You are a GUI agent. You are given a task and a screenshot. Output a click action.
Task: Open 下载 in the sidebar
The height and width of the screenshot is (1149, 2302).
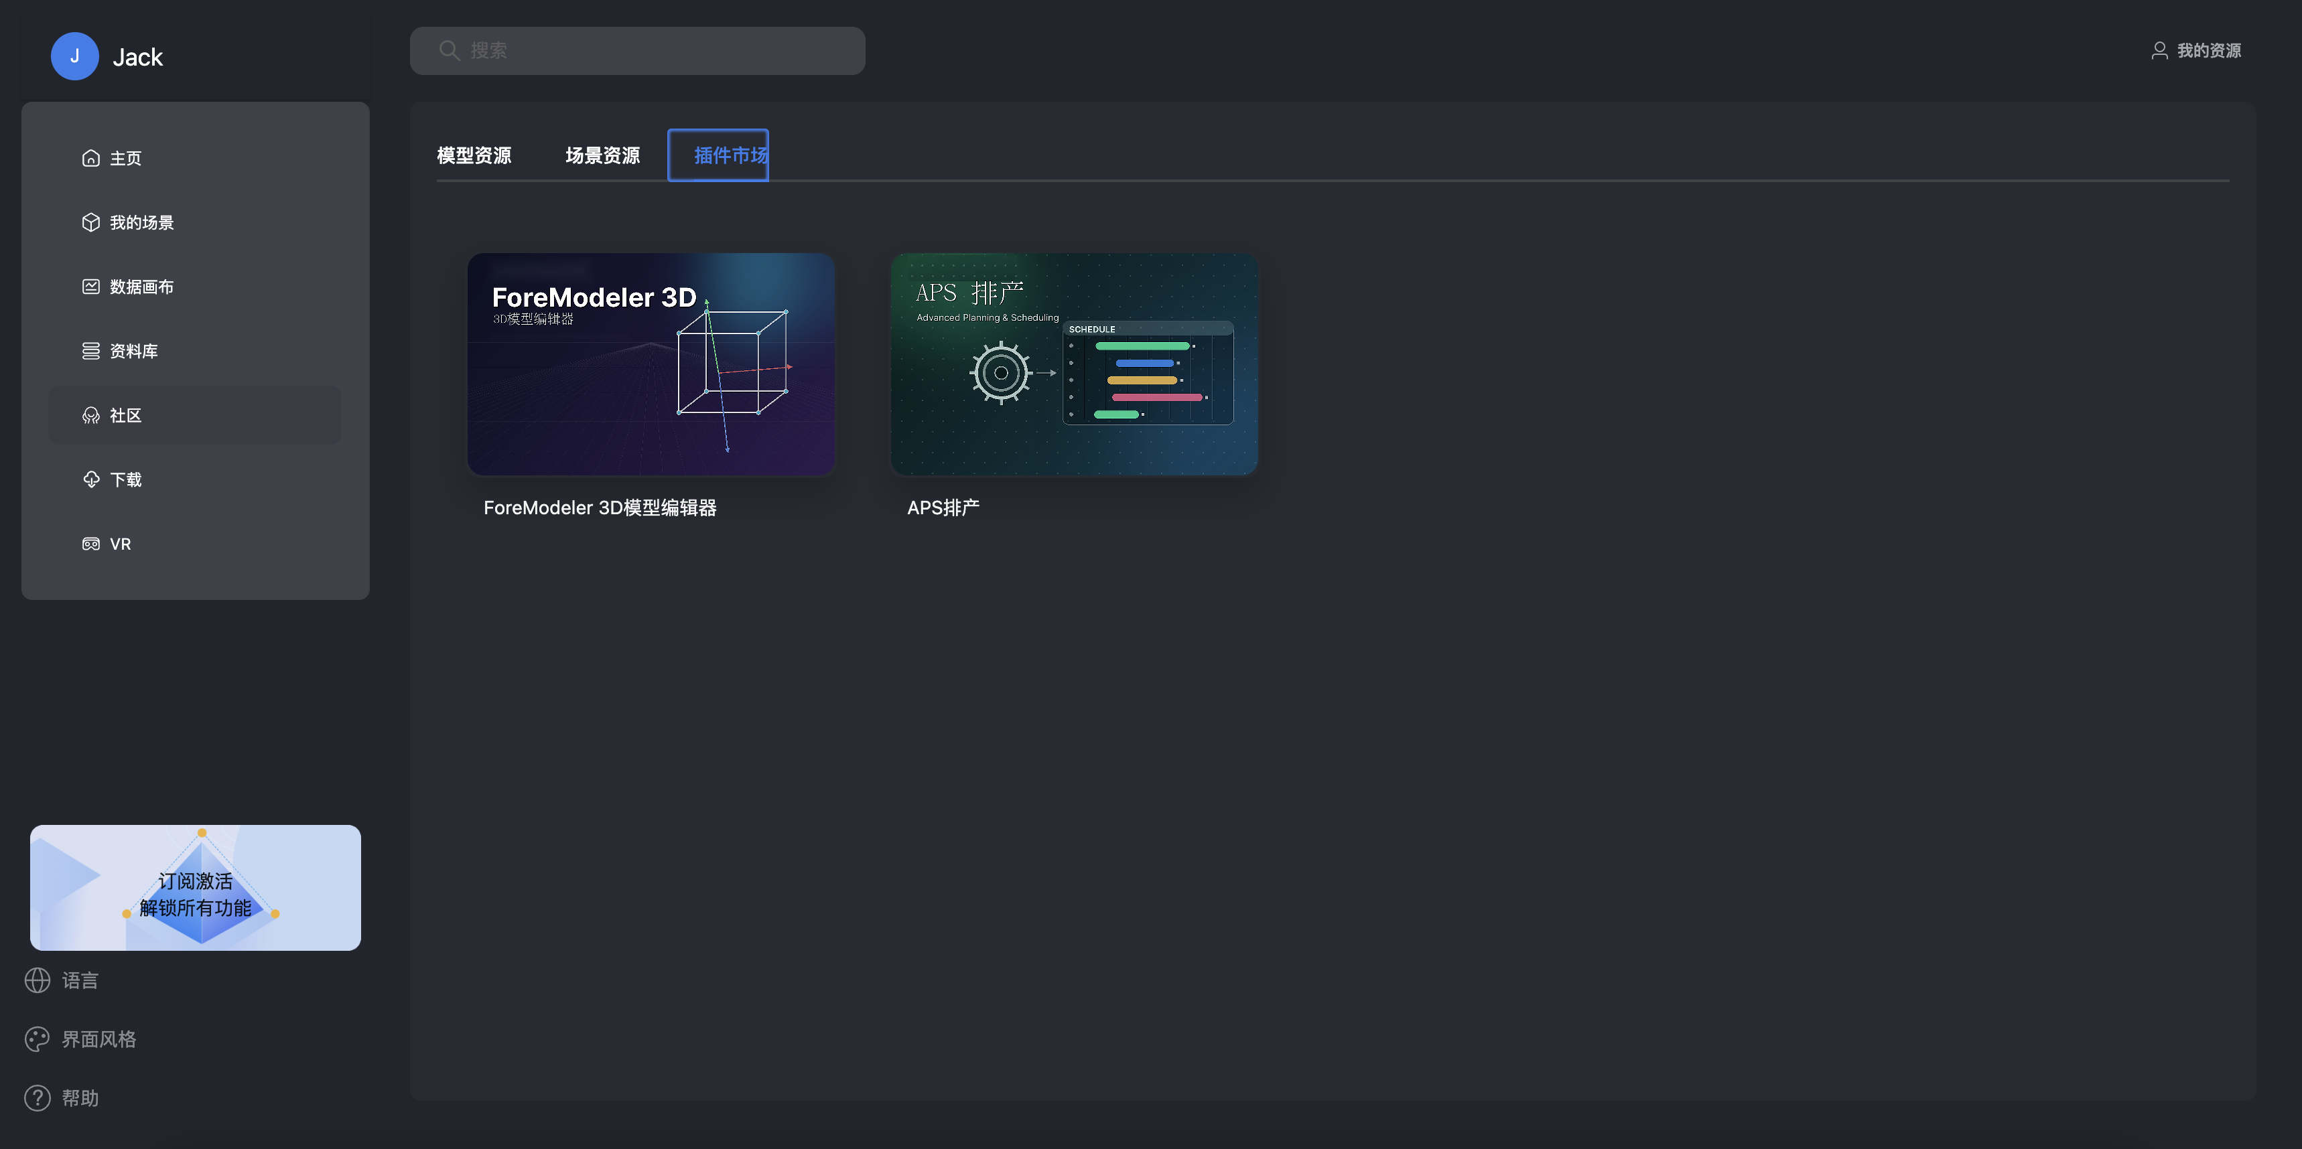coord(195,479)
